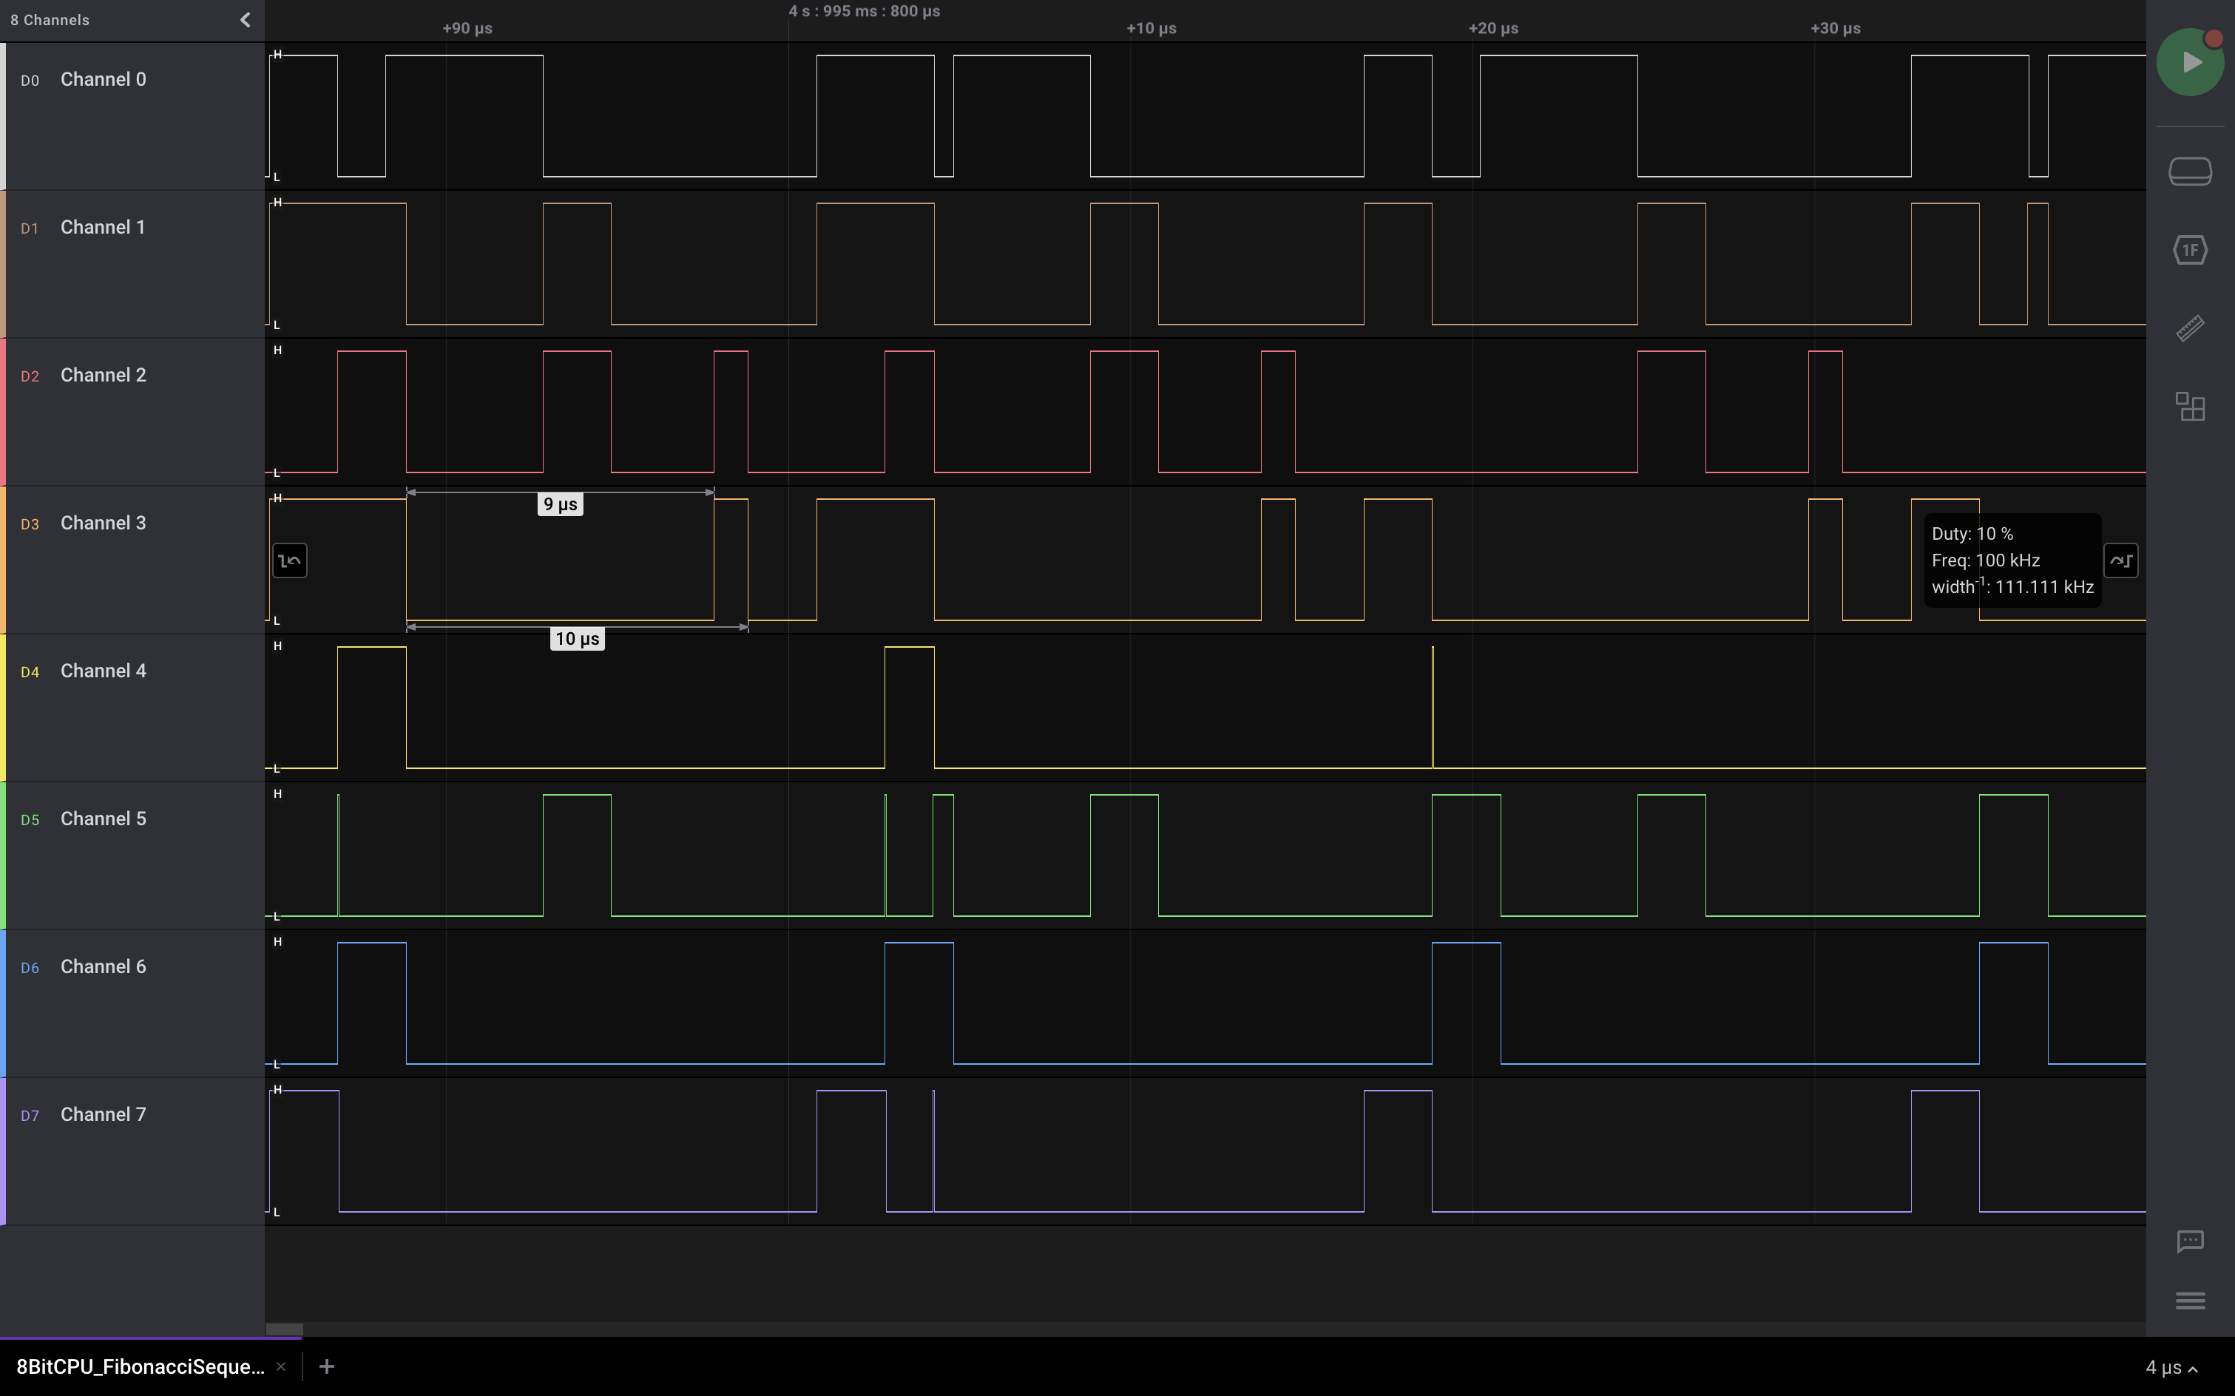Open the Device Settings panel icon
The image size is (2235, 1396).
[2190, 171]
